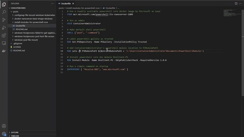Screen dimensions: 244x137
Task: Click ENTRYPOINT Resolve-DNS line
Action: pyautogui.click(x=98, y=69)
